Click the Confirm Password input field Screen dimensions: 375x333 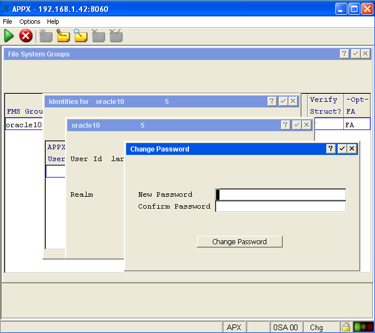coord(281,206)
